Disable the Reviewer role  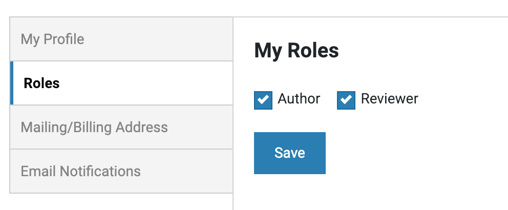[346, 100]
